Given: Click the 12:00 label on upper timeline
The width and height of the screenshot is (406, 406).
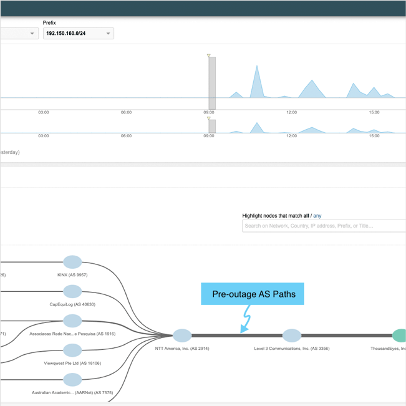Looking at the screenshot, I should (291, 112).
